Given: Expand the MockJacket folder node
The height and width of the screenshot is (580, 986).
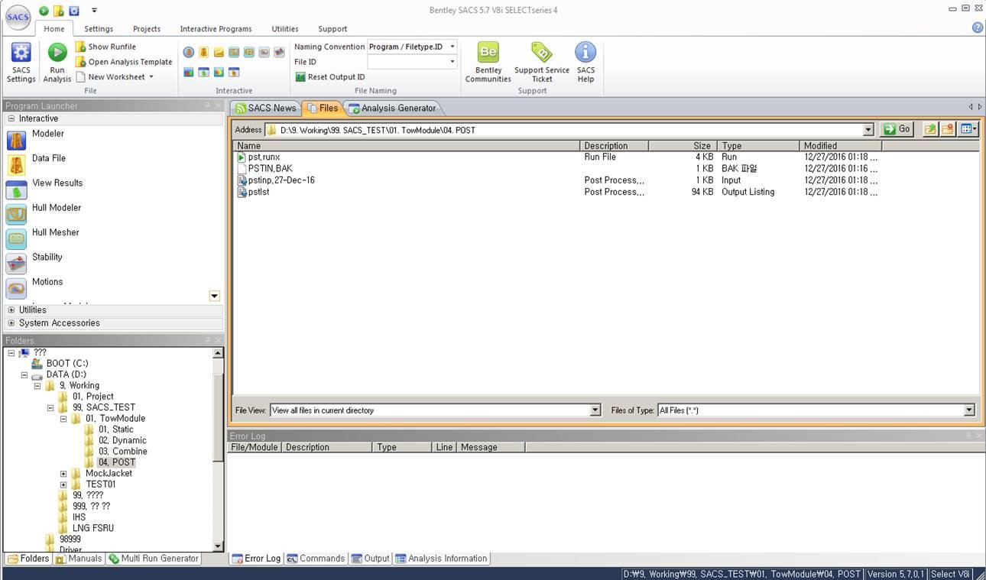Looking at the screenshot, I should pyautogui.click(x=63, y=474).
